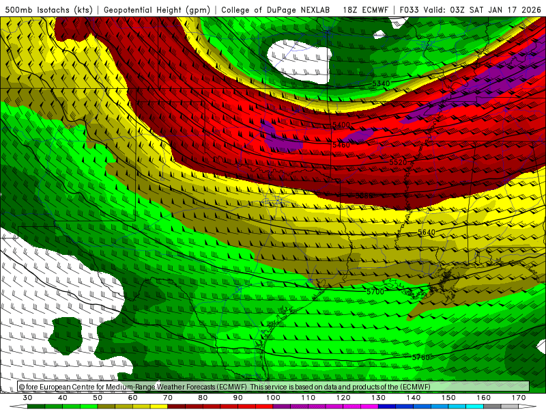
Task: Click the 5760 height contour label
Action: (420, 357)
